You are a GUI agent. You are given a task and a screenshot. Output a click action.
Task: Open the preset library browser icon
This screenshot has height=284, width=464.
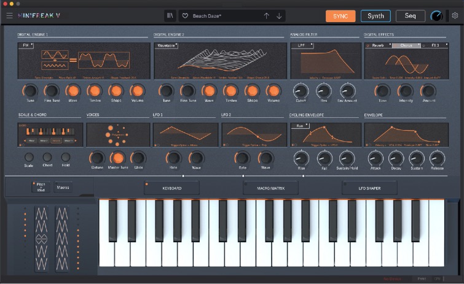pyautogui.click(x=170, y=16)
